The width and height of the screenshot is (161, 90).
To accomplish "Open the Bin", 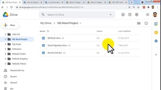I will (x=12, y=89).
